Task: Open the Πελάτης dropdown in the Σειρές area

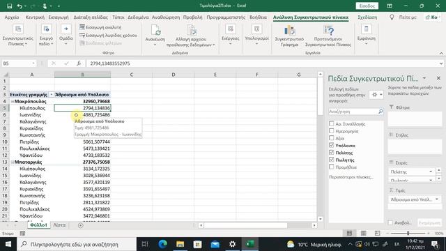Action: click(431, 172)
